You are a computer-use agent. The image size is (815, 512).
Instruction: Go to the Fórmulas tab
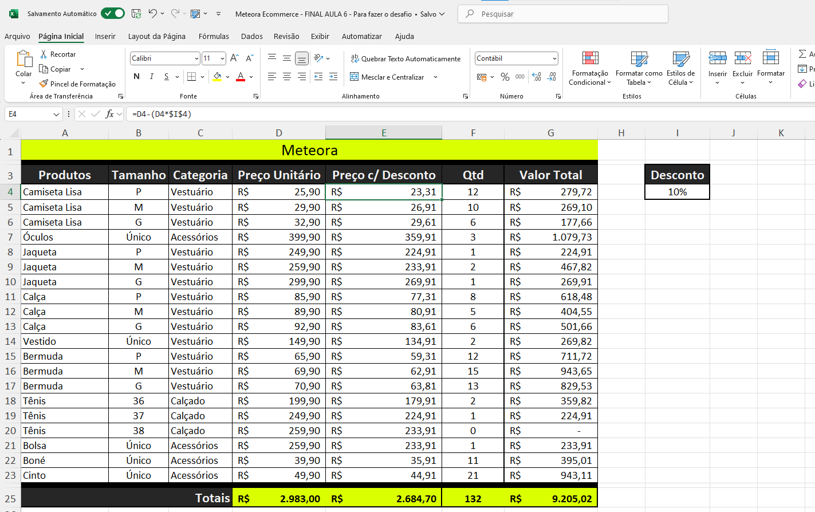214,36
